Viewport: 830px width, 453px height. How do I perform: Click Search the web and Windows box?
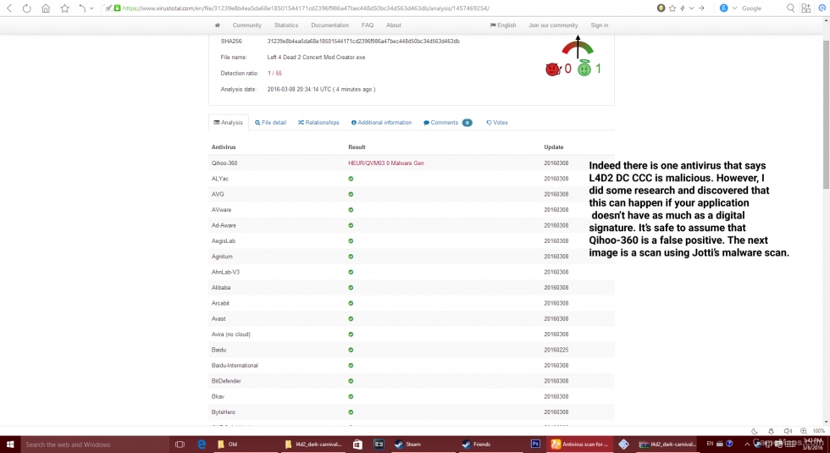click(94, 445)
